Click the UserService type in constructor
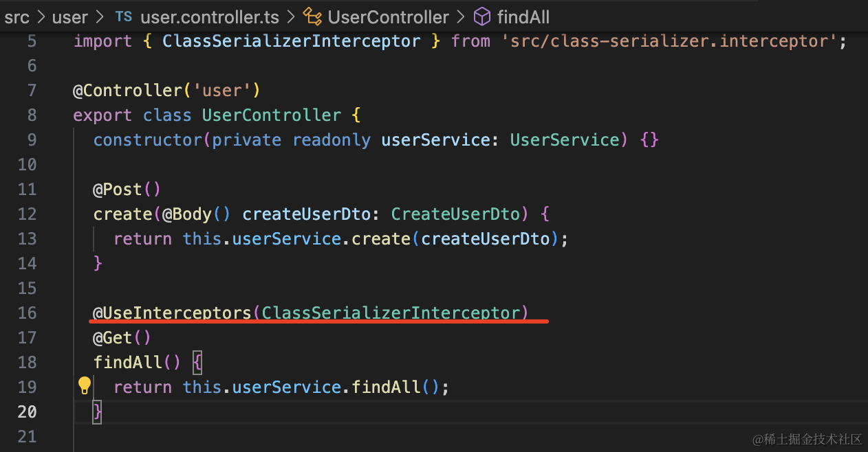868x452 pixels. click(x=565, y=140)
